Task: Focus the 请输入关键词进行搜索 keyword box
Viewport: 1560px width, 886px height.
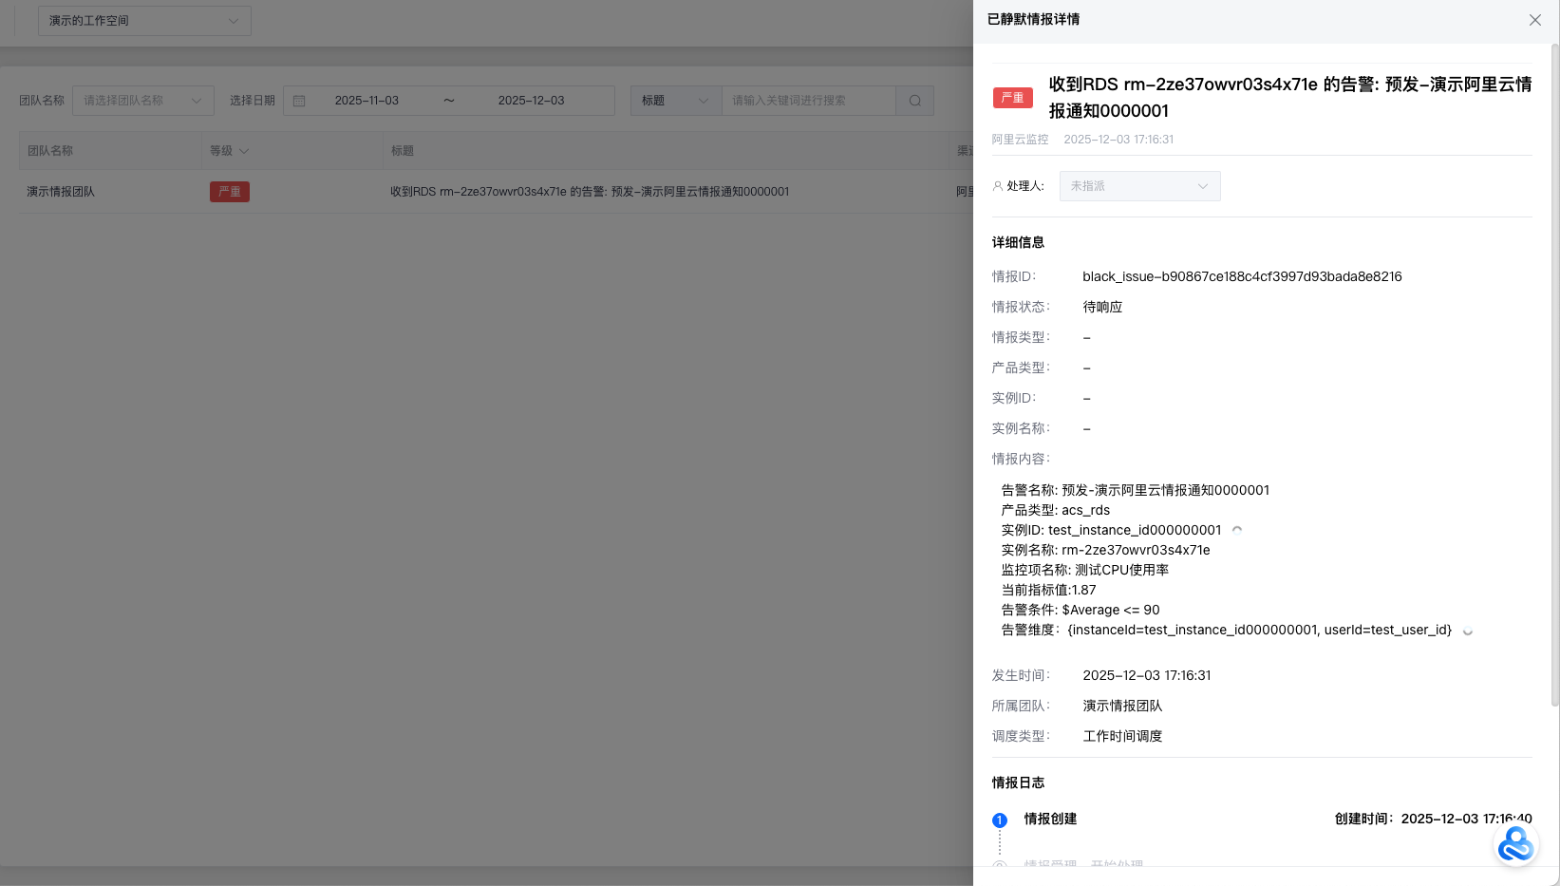Action: (x=807, y=101)
